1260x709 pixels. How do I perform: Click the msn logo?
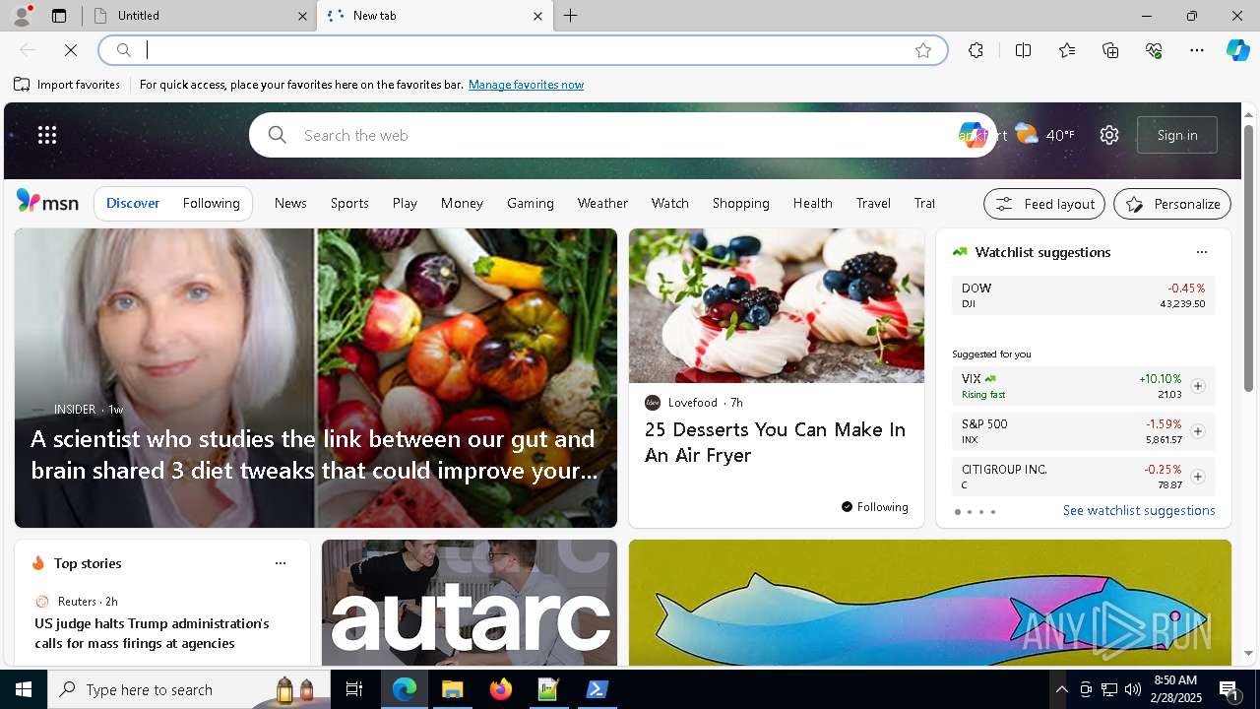[47, 202]
